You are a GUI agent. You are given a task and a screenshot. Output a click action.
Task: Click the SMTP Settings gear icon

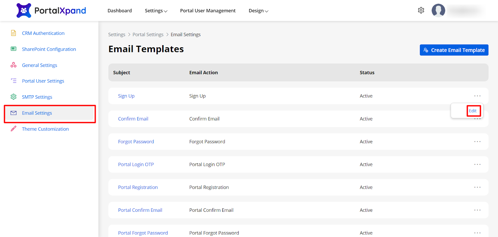coord(13,97)
